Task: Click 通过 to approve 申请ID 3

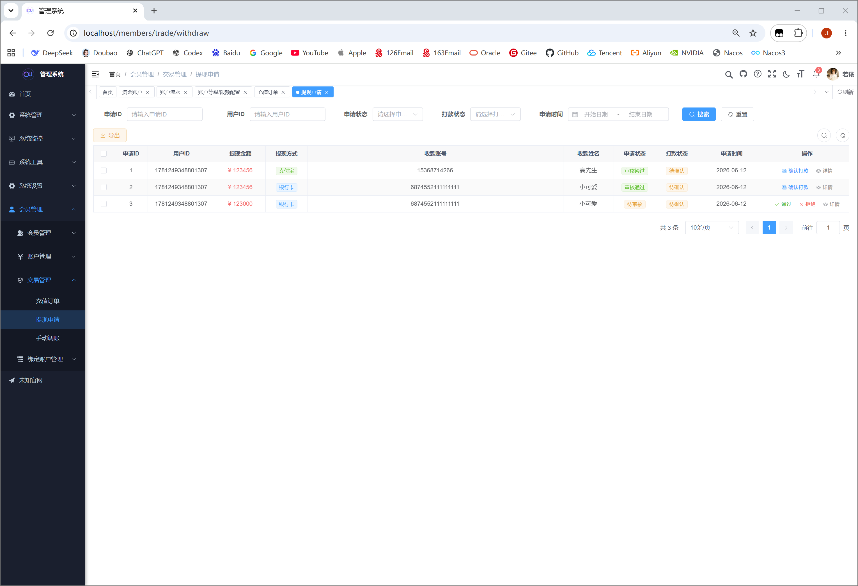Action: tap(783, 204)
